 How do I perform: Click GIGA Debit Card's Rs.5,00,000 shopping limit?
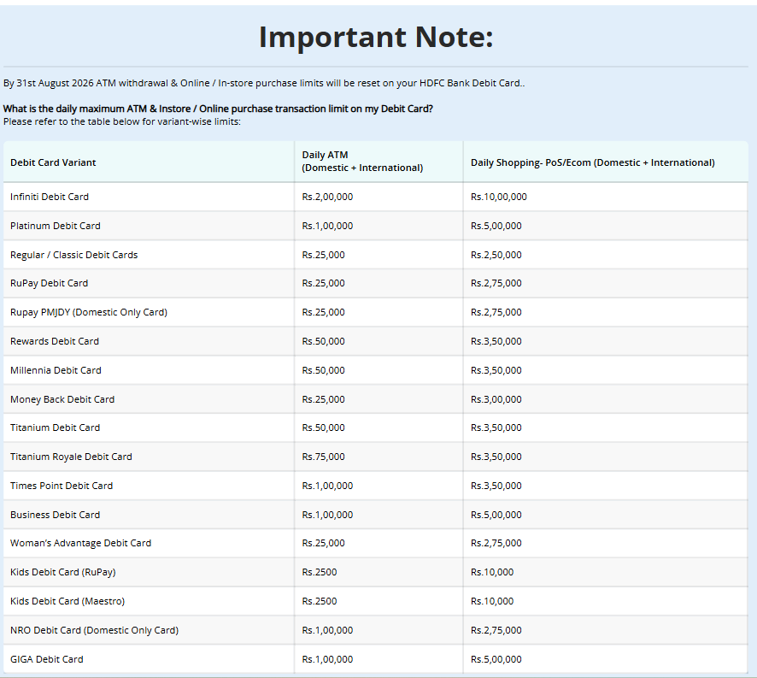tap(496, 659)
